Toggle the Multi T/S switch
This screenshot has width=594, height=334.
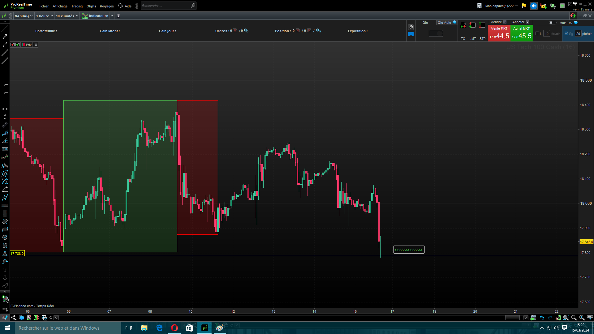click(x=552, y=23)
